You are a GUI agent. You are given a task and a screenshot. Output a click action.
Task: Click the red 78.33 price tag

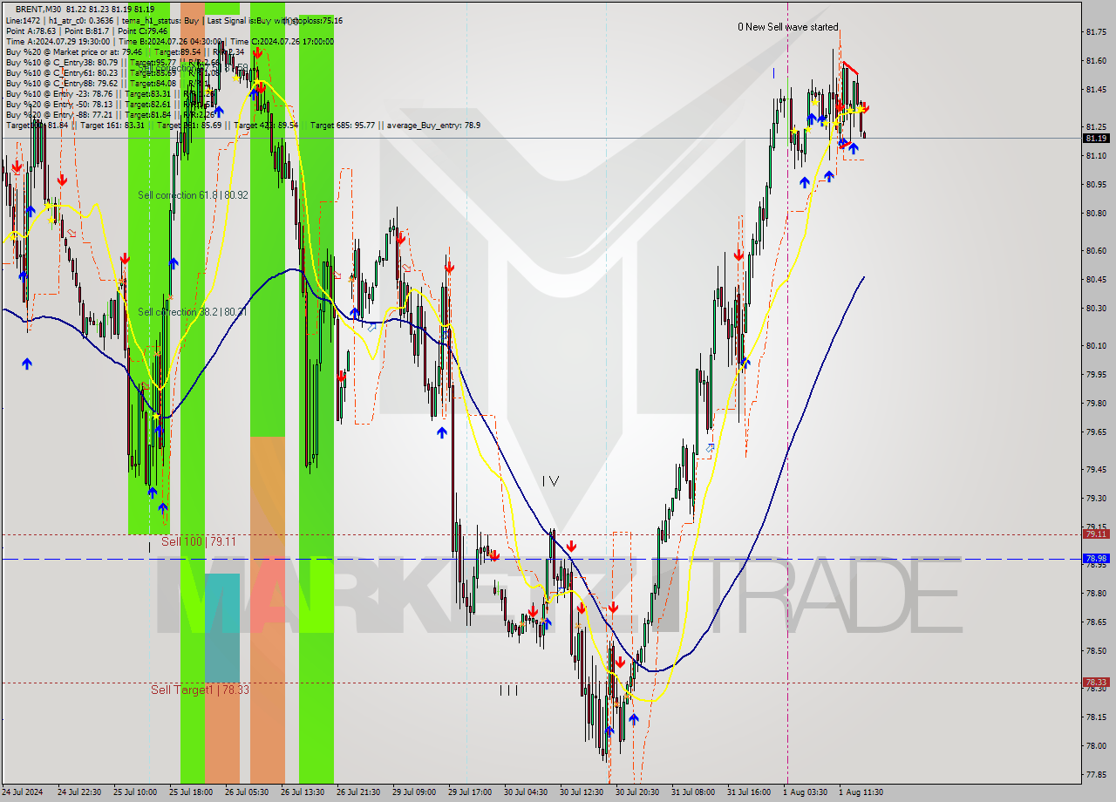pos(1096,683)
